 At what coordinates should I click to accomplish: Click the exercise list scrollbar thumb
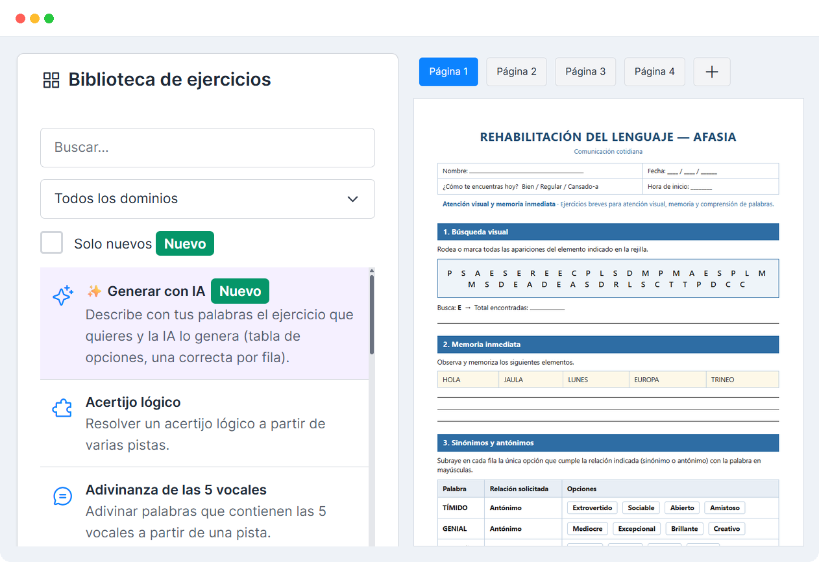(x=372, y=315)
